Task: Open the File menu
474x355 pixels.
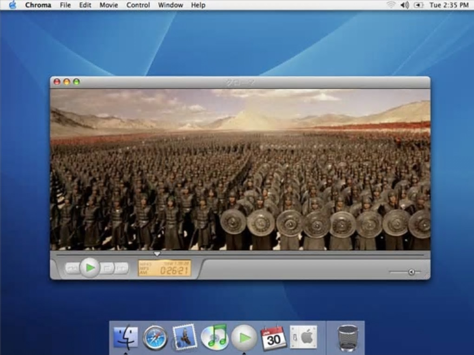Action: 65,5
